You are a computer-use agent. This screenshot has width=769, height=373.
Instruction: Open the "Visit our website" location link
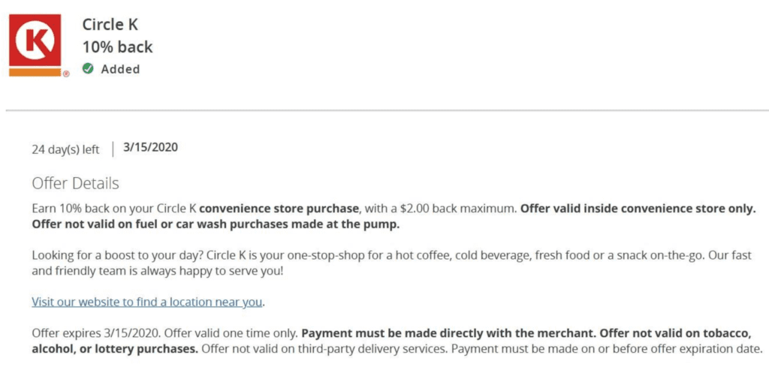click(x=147, y=302)
